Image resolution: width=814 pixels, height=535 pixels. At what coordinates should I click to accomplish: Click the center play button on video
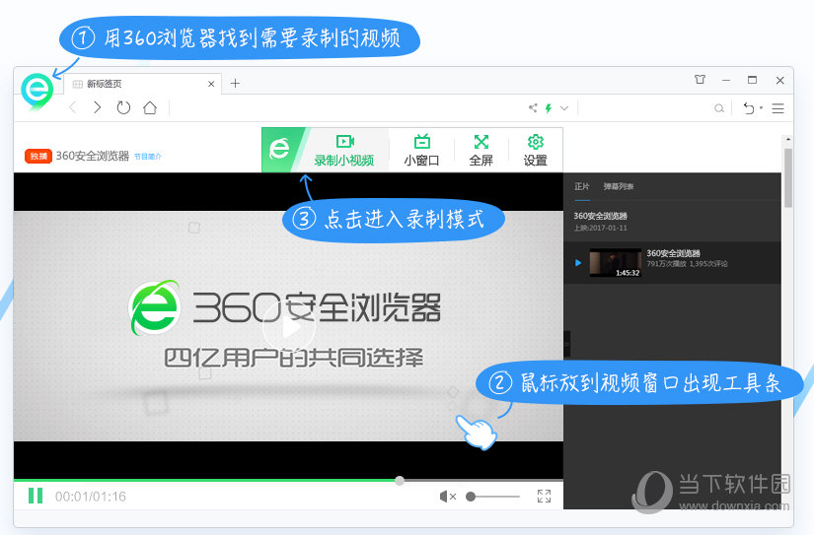pos(289,328)
